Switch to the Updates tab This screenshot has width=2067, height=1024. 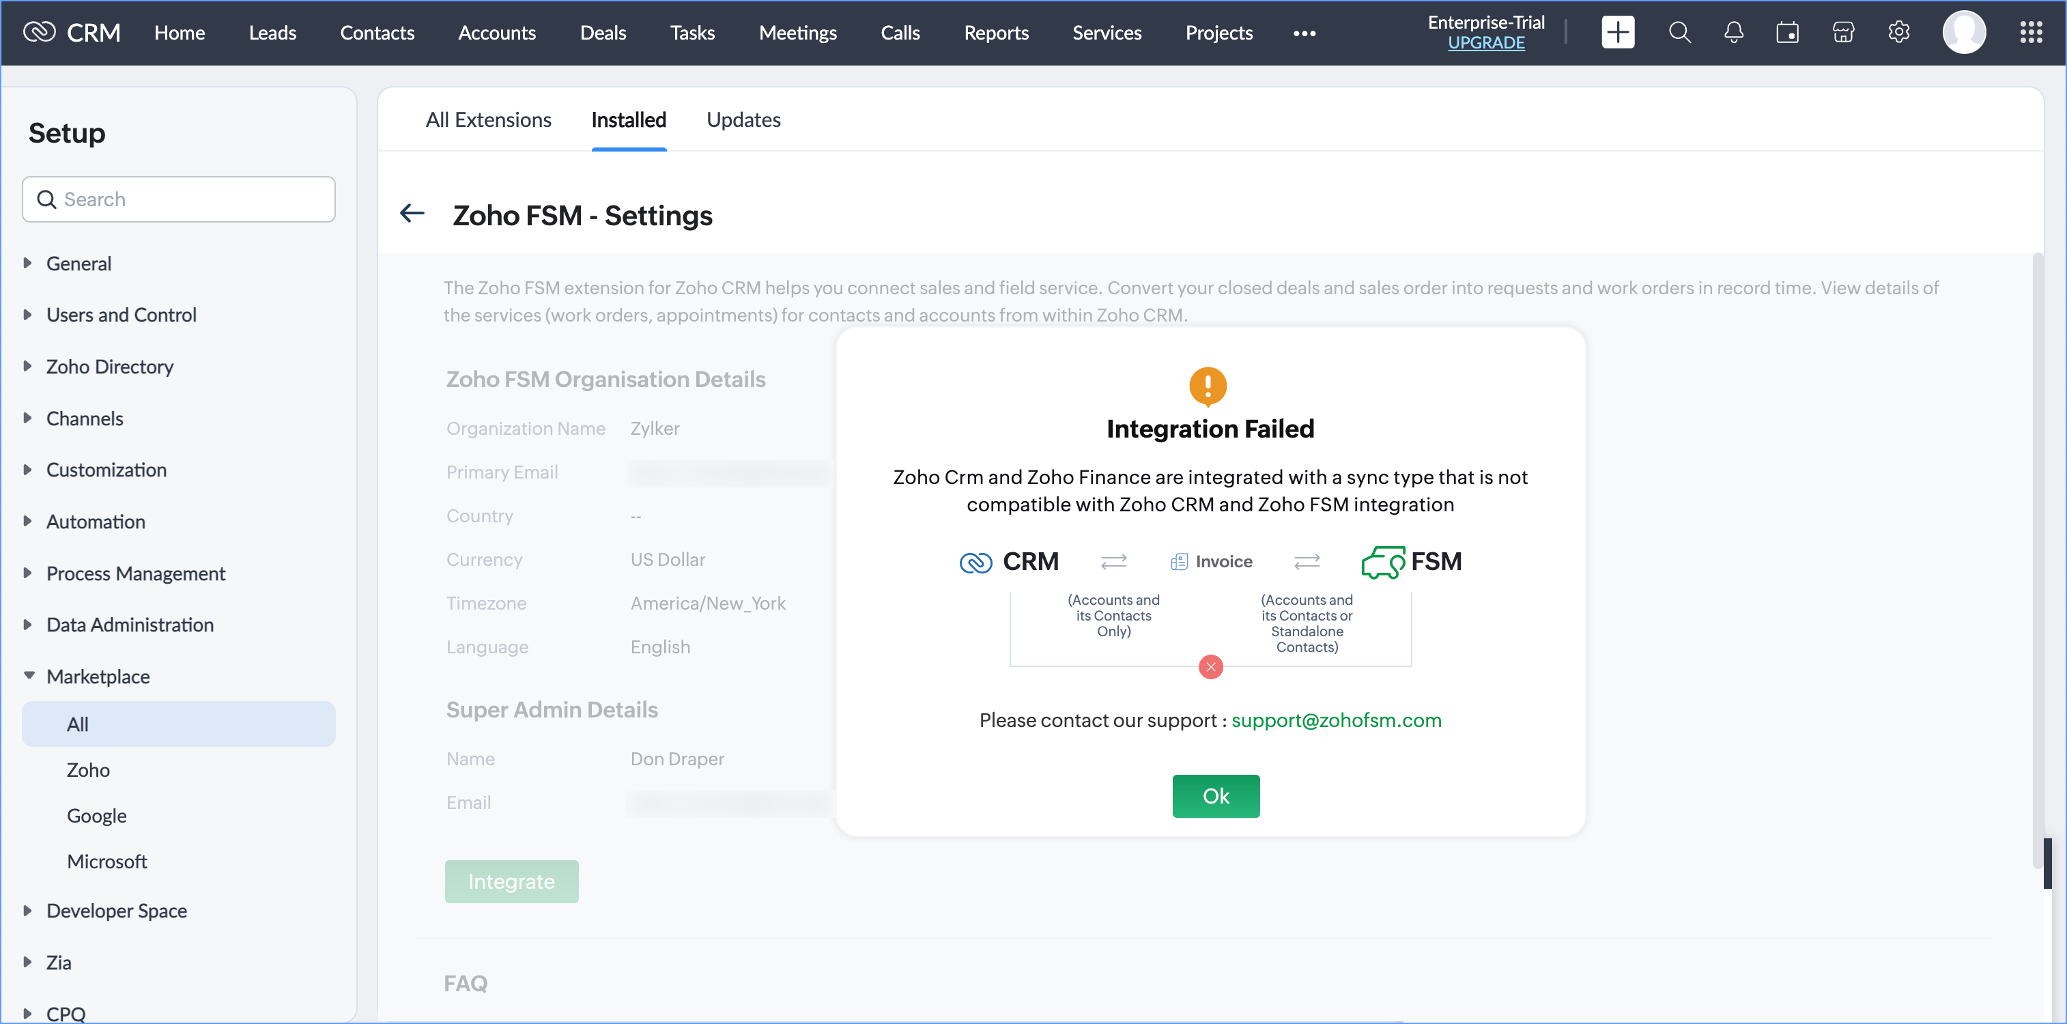[743, 119]
